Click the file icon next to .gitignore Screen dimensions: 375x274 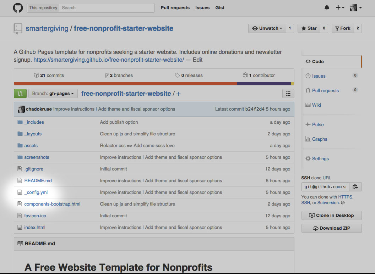tap(20, 169)
